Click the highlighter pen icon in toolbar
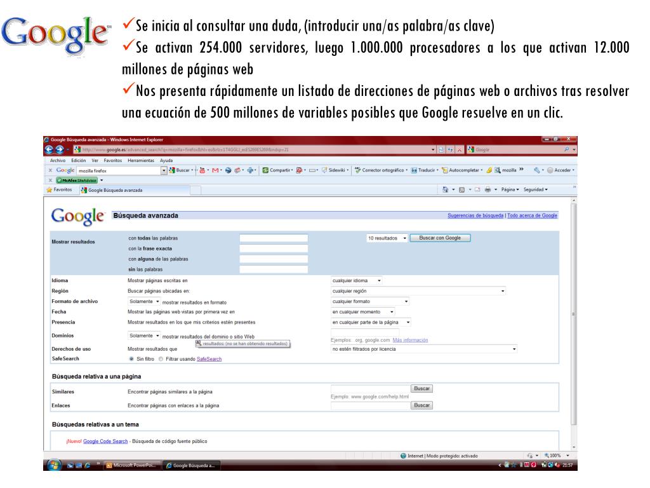 click(489, 170)
